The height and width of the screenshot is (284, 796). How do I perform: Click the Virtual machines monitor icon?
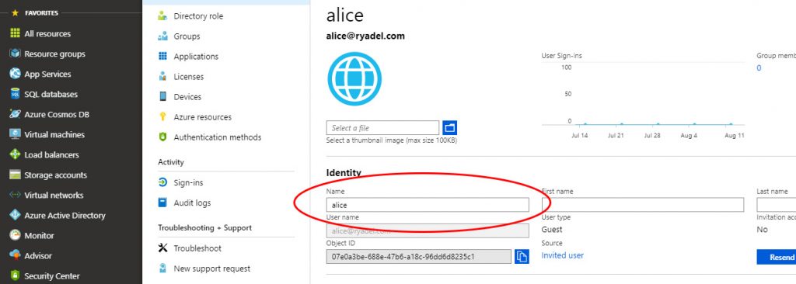[16, 134]
